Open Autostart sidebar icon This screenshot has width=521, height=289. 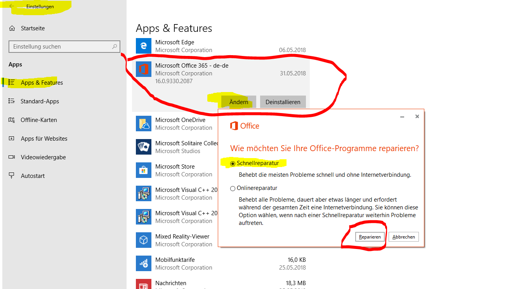point(12,176)
